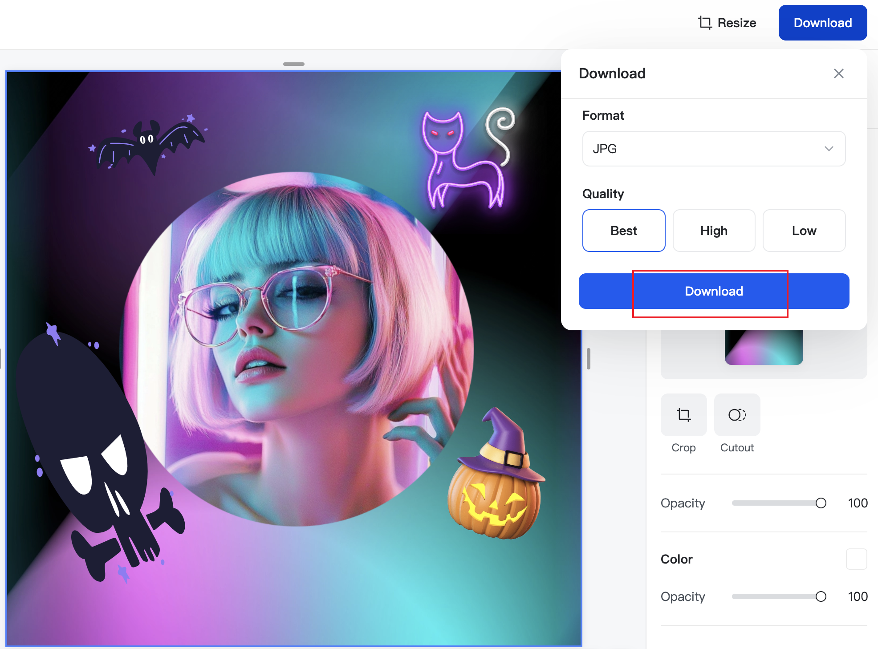This screenshot has width=878, height=649.
Task: Click the Crop tool icon
Action: click(683, 415)
